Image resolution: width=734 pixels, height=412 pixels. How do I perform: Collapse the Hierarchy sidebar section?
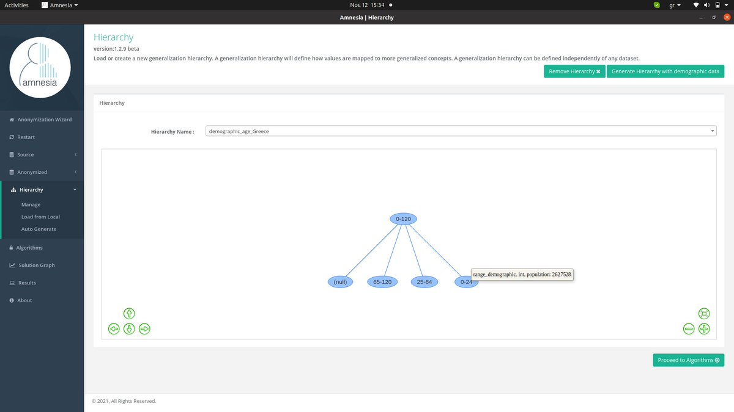point(42,190)
